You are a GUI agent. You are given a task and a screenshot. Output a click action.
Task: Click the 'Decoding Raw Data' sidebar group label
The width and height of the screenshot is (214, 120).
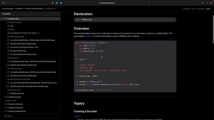pos(15,69)
